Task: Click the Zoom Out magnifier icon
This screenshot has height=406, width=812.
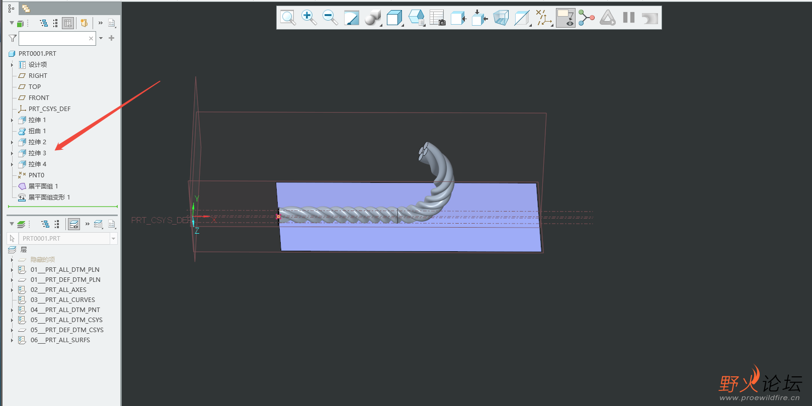Action: tap(330, 18)
